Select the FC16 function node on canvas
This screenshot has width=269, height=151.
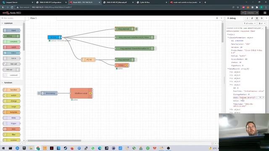88,60
